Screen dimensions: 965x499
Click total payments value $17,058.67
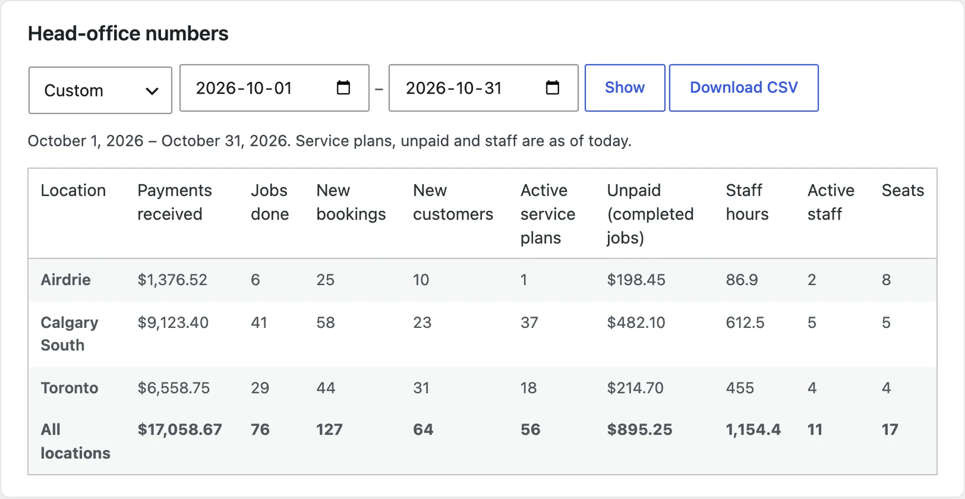[180, 430]
